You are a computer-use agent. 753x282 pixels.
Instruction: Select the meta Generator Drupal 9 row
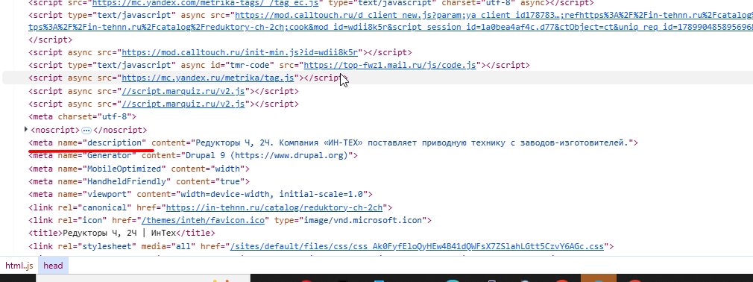pyautogui.click(x=193, y=156)
